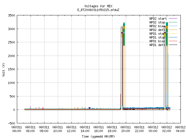186x139 pixels.
Task: Click yellow line sample beside NPD1 start
Action: [173, 34]
